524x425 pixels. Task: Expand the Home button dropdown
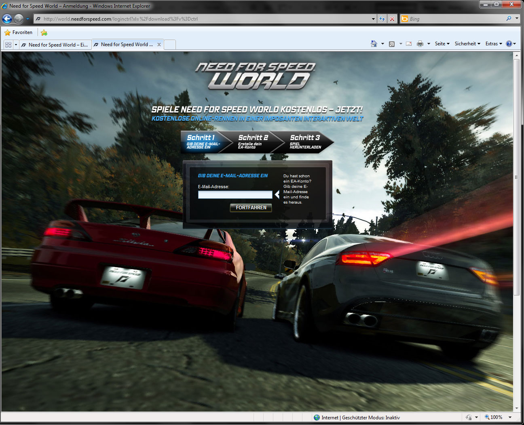point(382,44)
